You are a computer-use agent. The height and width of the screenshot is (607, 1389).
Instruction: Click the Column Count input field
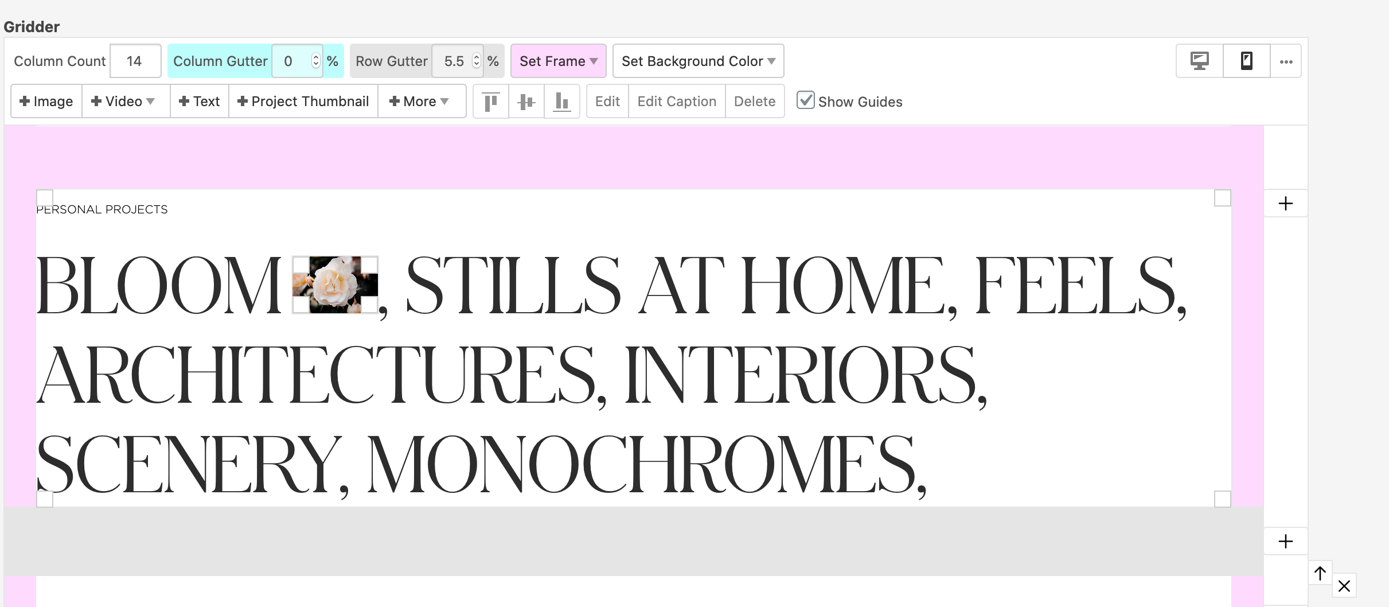[x=135, y=61]
